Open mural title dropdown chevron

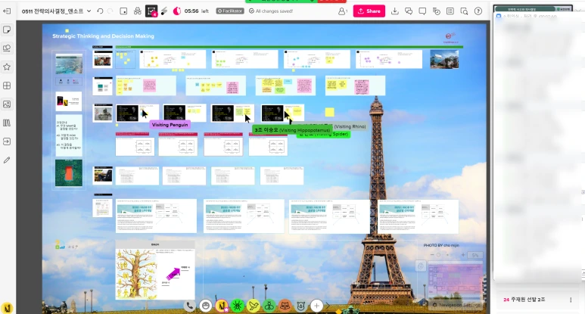click(89, 11)
